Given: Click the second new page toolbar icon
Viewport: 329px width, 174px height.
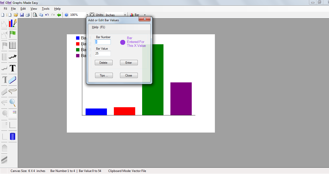Looking at the screenshot, I should 9,15.
